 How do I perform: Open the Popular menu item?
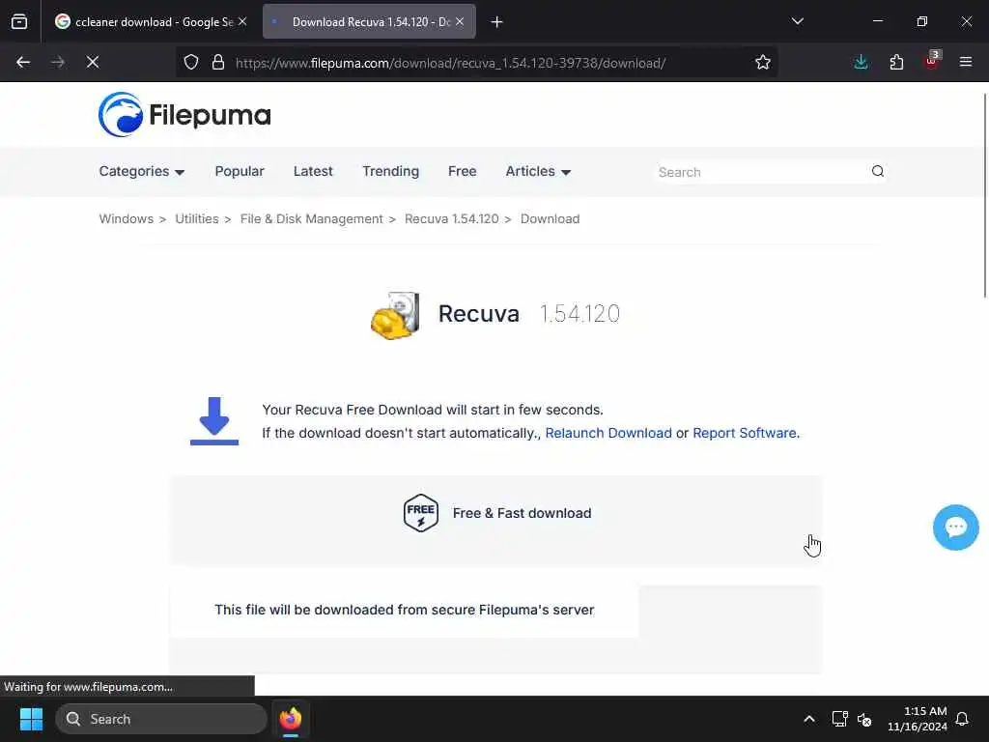[x=240, y=172]
